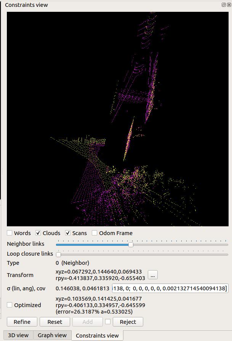Tick the checkbox beside the Reject button

pyautogui.click(x=108, y=322)
